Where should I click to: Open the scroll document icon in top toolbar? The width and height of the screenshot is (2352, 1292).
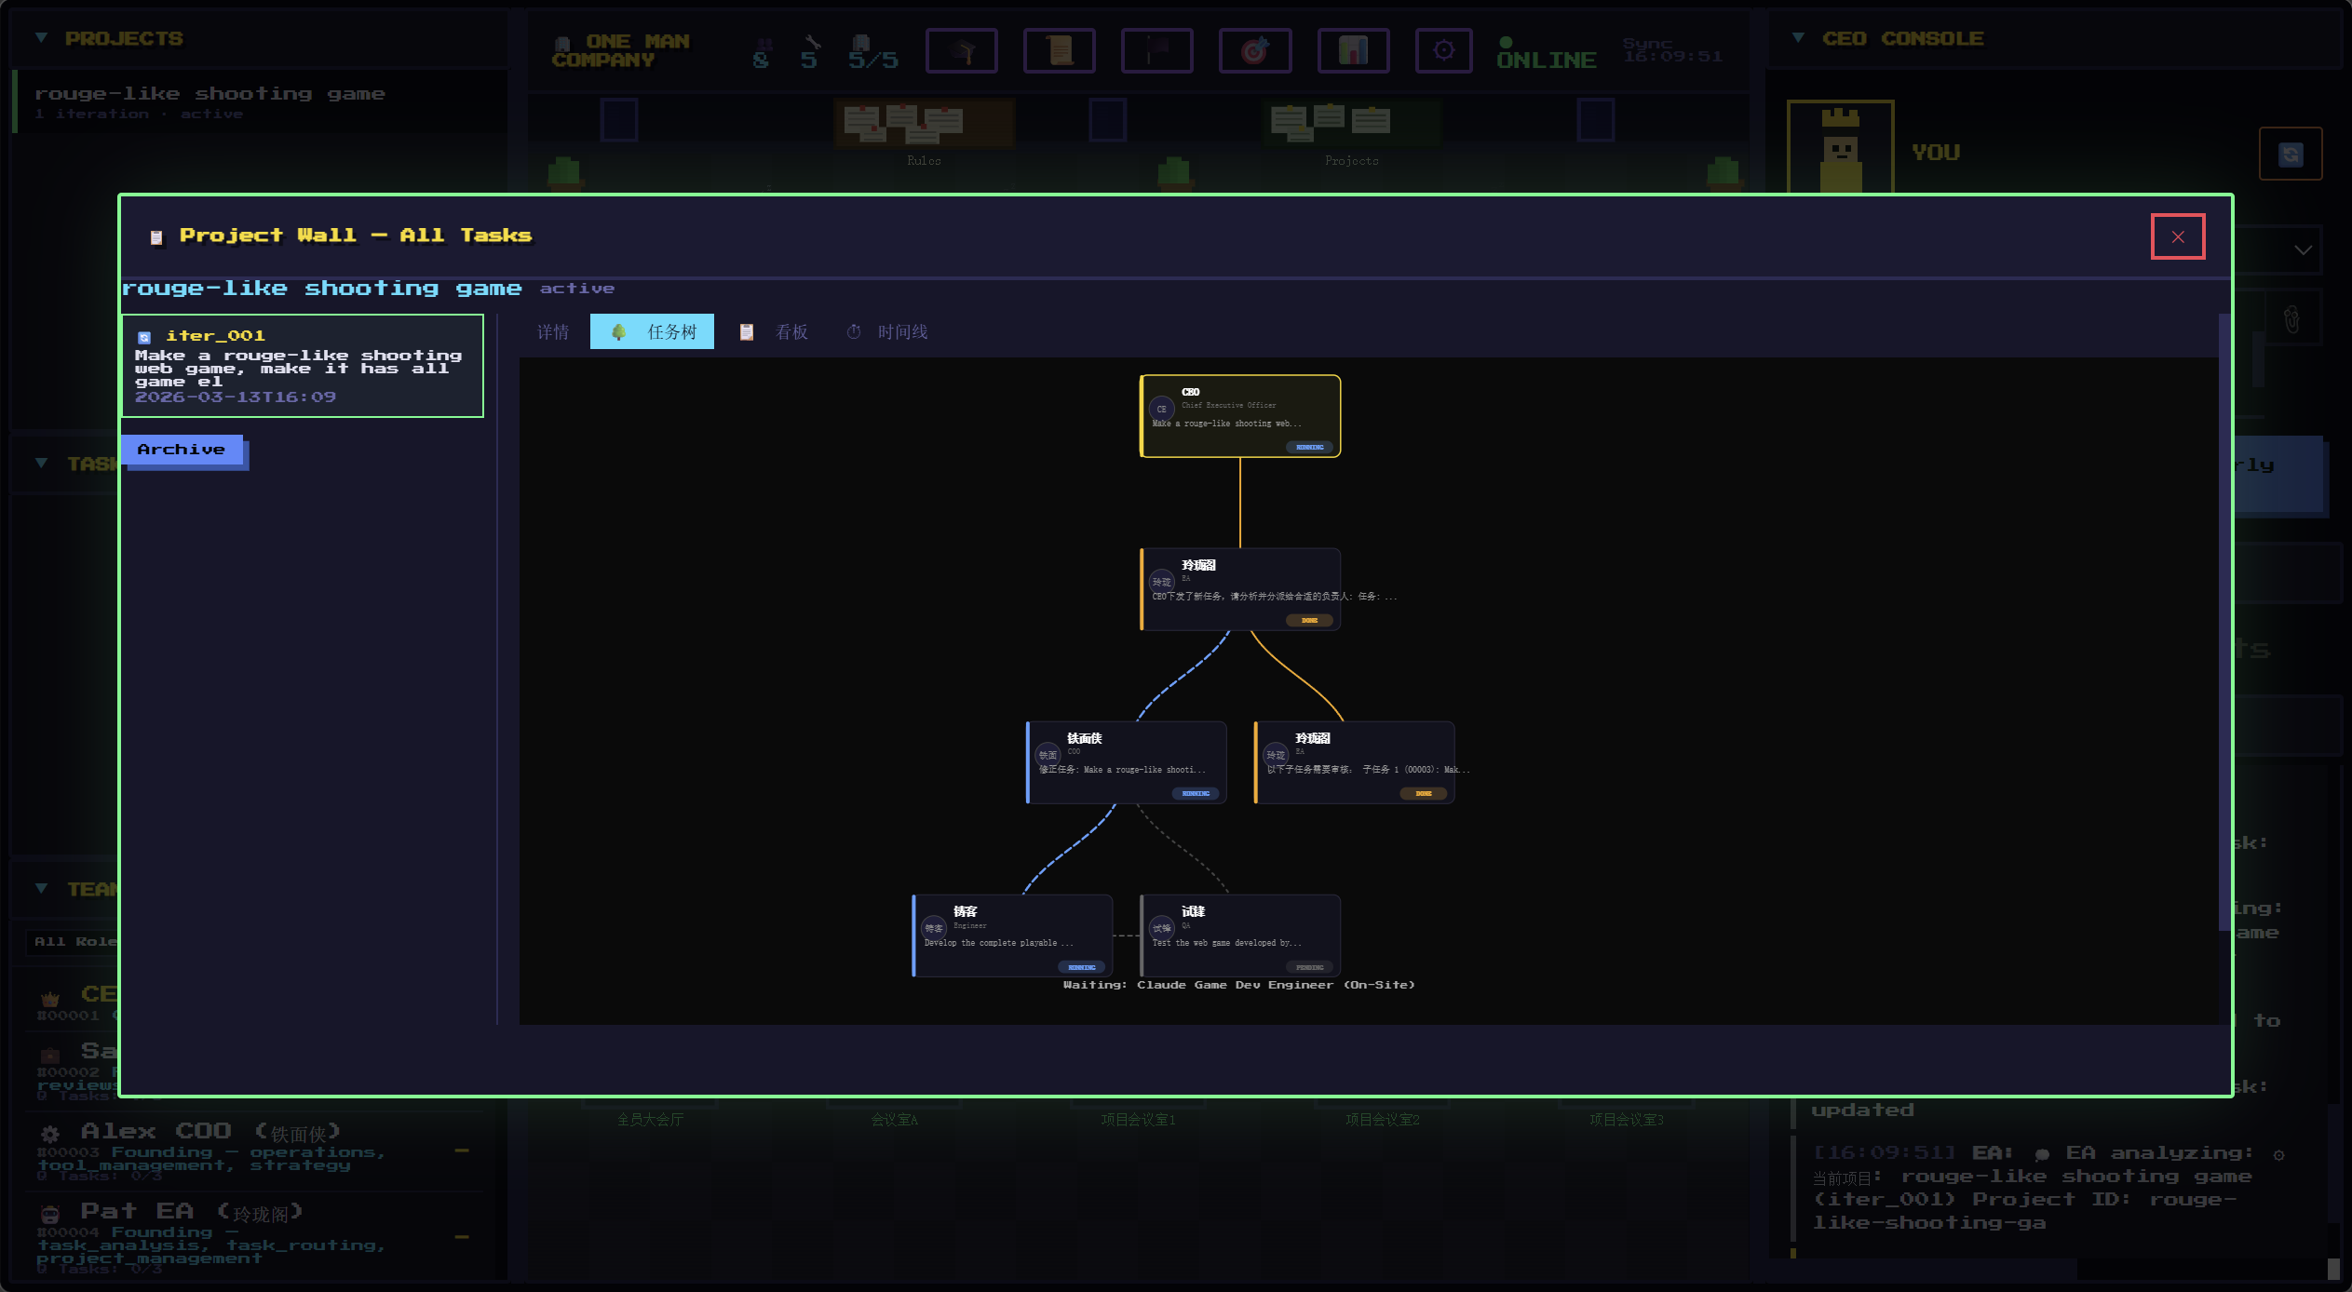(x=1059, y=50)
